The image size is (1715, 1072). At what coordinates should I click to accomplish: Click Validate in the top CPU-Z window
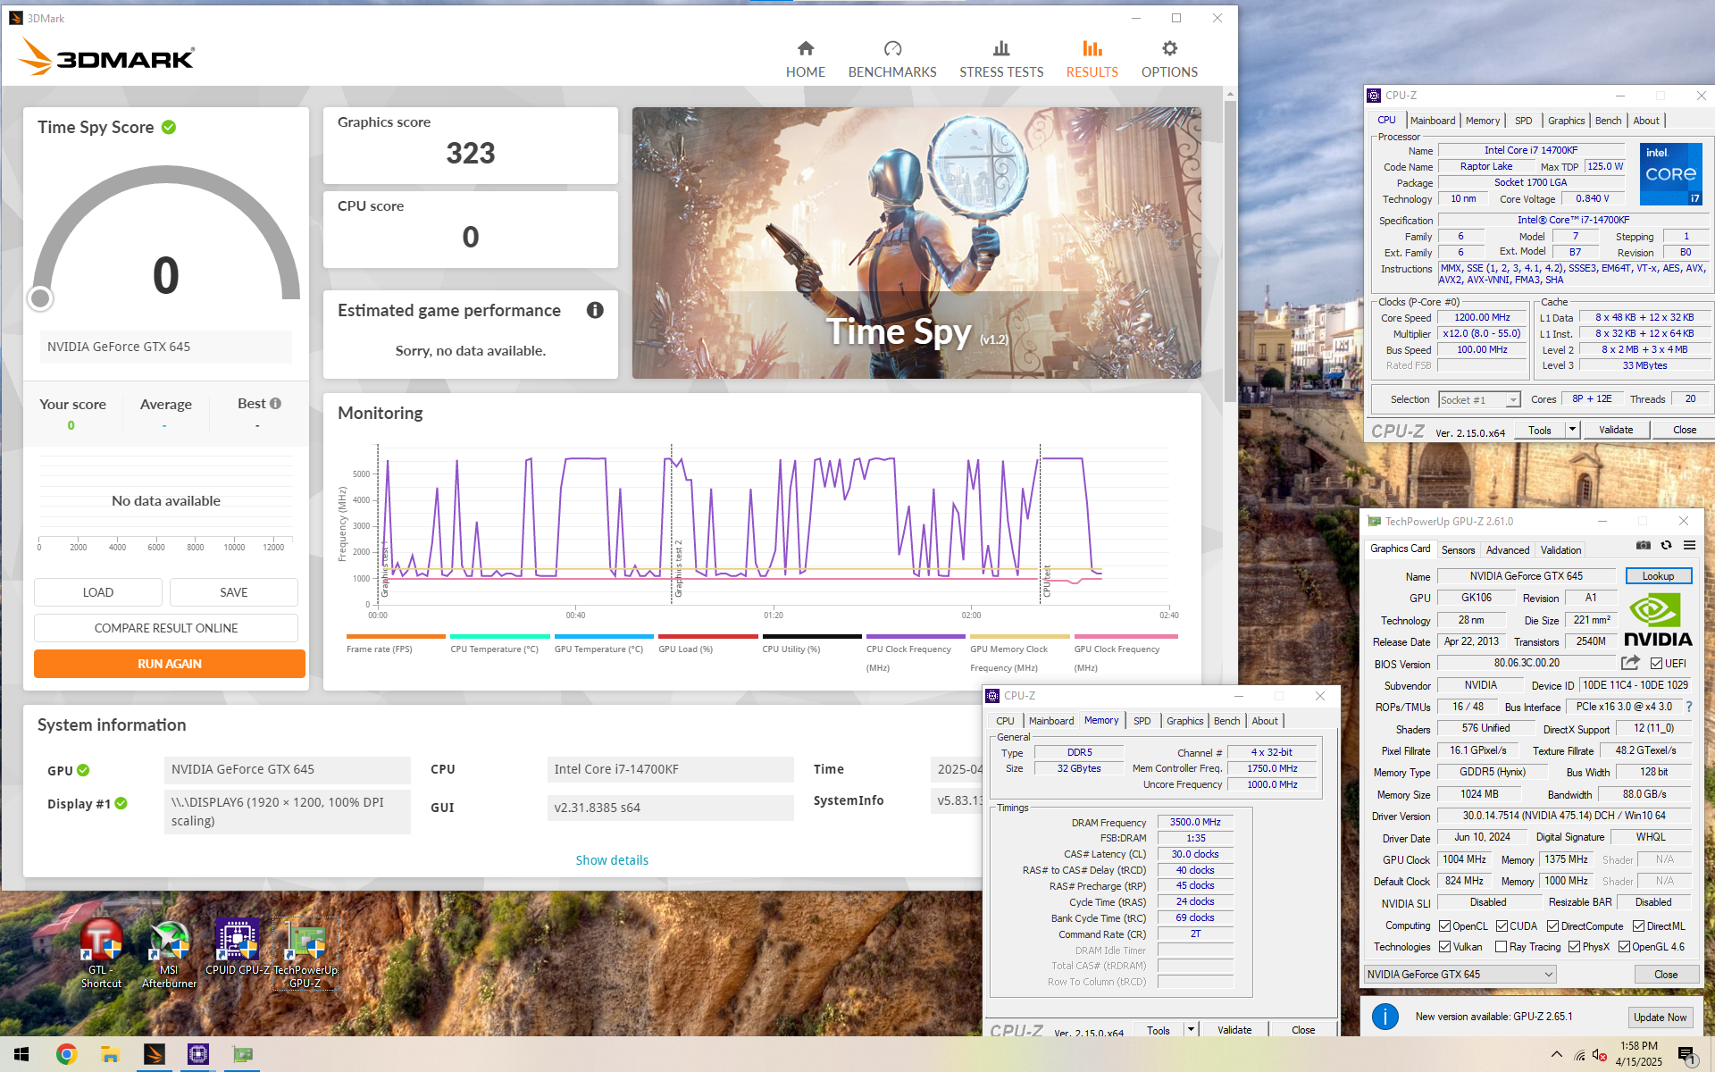coord(1615,430)
